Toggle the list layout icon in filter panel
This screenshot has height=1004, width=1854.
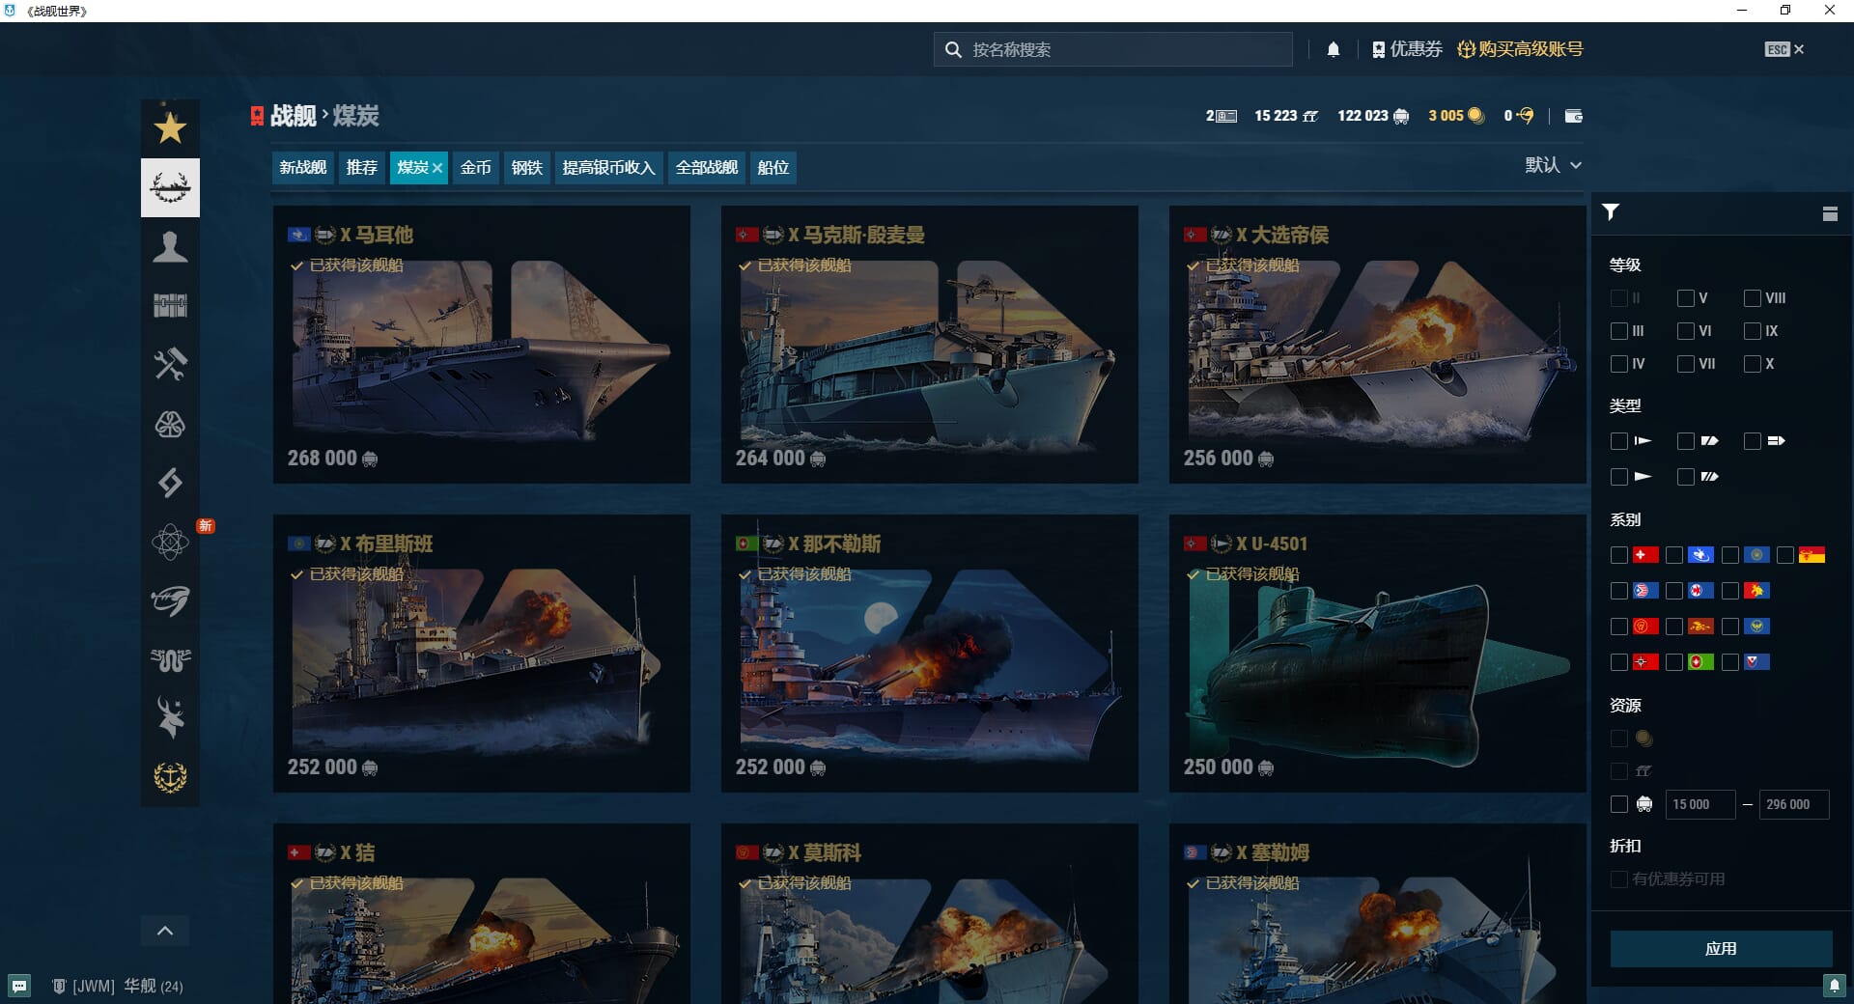click(1829, 213)
